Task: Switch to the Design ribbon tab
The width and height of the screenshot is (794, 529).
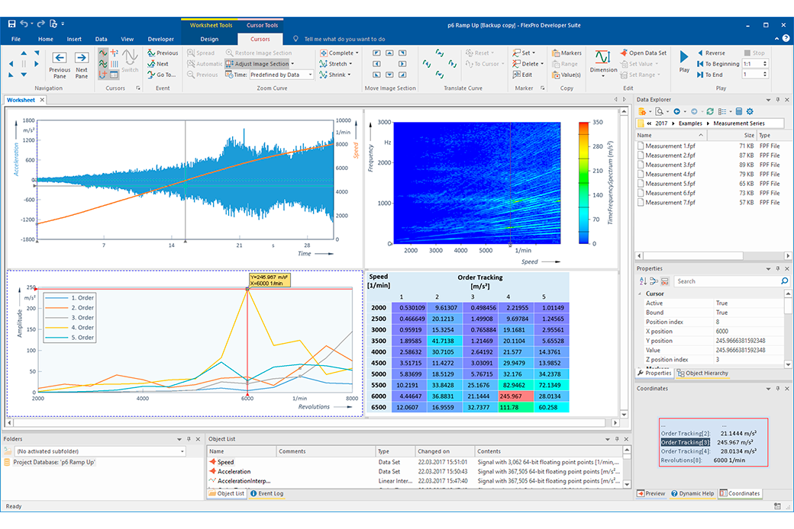Action: [x=209, y=39]
